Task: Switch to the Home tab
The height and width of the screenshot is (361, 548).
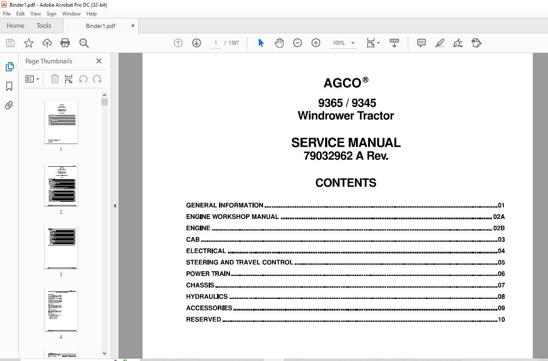Action: pyautogui.click(x=15, y=26)
